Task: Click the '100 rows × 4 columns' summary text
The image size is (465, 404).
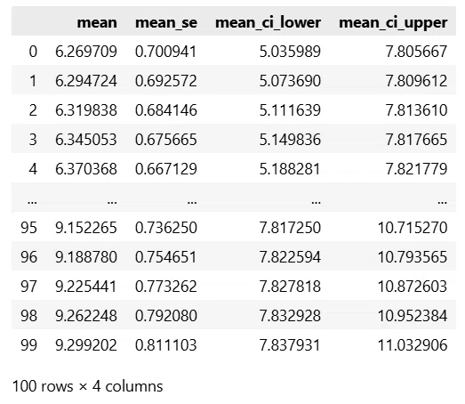Action: coord(88,386)
